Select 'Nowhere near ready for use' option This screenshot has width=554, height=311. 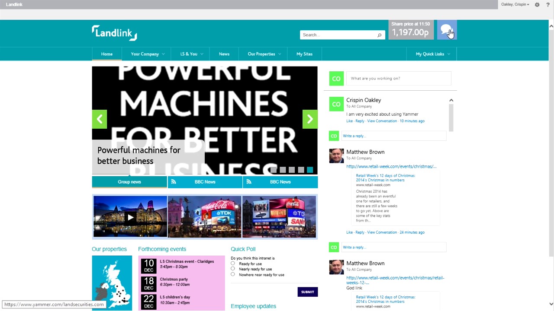click(x=233, y=274)
